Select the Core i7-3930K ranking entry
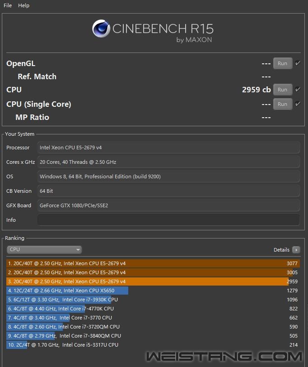 click(x=63, y=300)
